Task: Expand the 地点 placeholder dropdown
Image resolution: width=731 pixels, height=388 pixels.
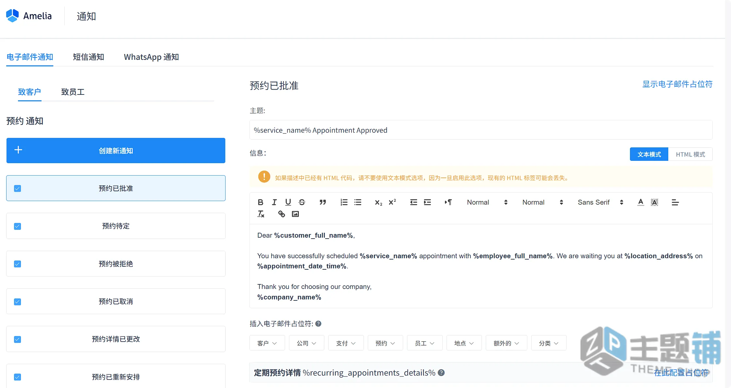Action: click(464, 343)
